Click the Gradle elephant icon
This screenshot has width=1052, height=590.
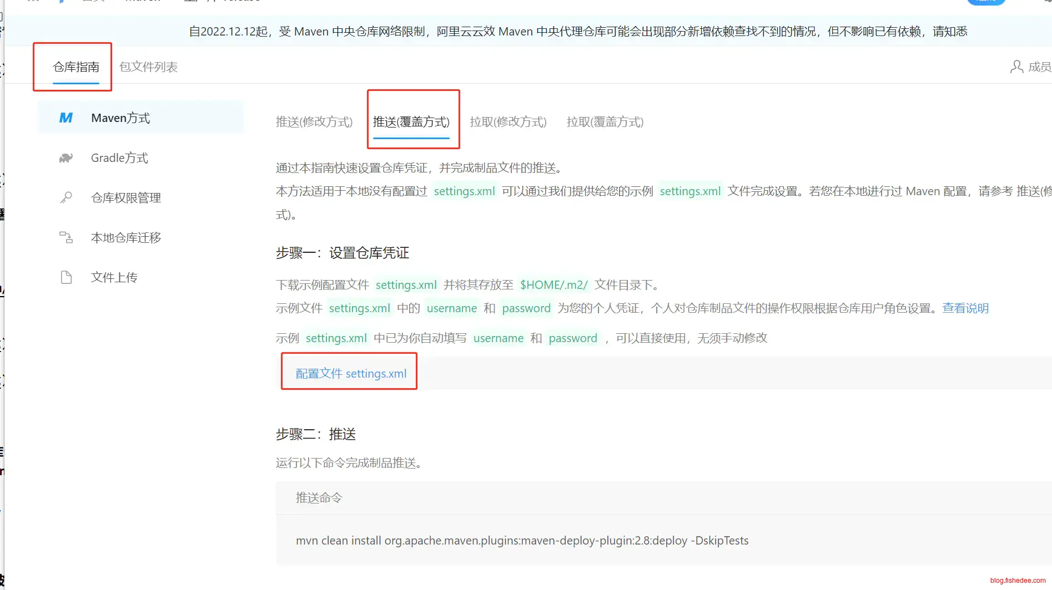(x=66, y=159)
